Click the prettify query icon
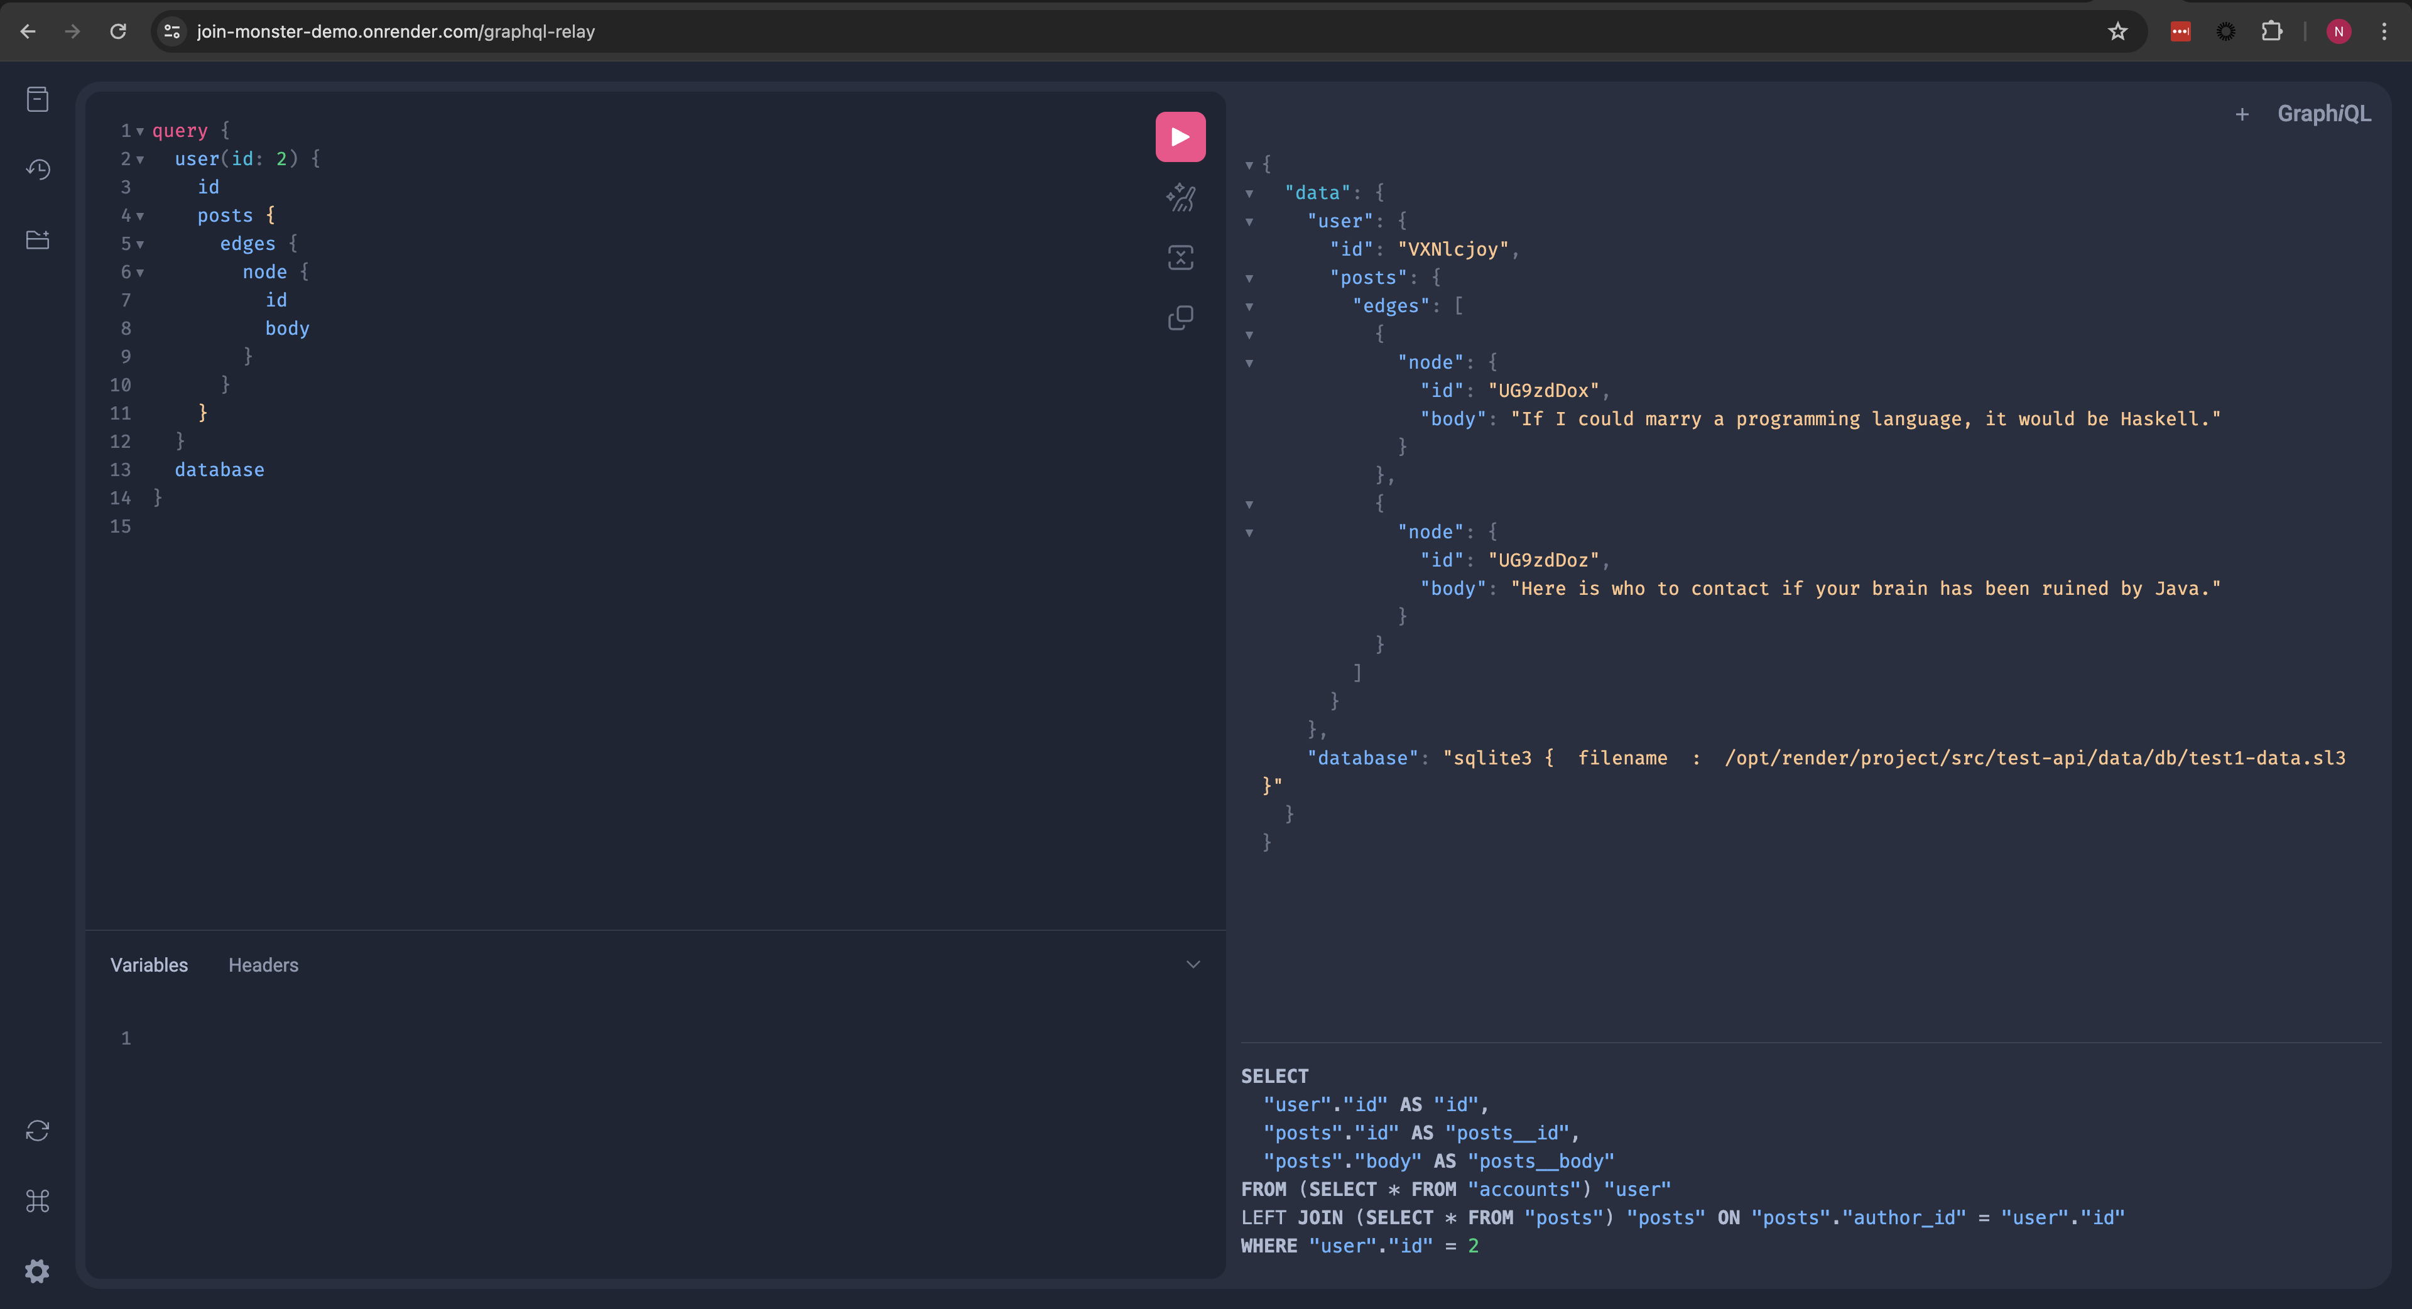This screenshot has width=2412, height=1309. [x=1180, y=198]
